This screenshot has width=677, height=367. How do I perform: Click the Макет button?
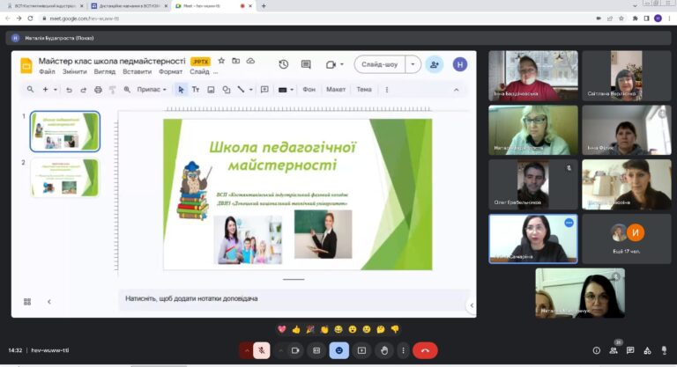coord(336,90)
